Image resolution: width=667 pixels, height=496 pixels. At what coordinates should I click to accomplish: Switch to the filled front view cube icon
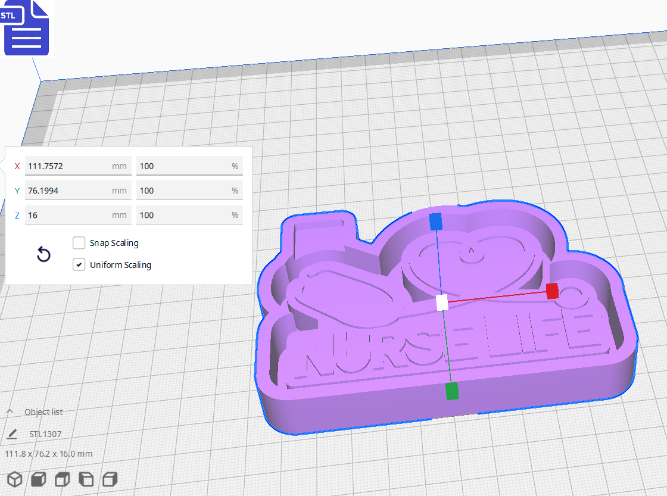pos(38,479)
